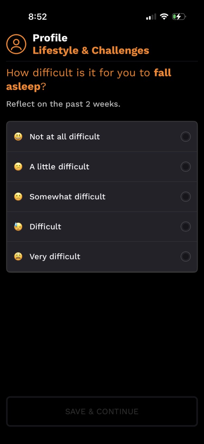The height and width of the screenshot is (444, 204).
Task: Select the Somewhat difficult radio button
Action: 185,197
